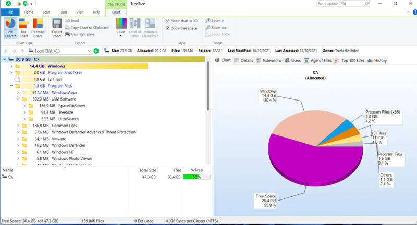This screenshot has height=225, width=417.
Task: Collapse the Program Files folder
Action: point(11,86)
